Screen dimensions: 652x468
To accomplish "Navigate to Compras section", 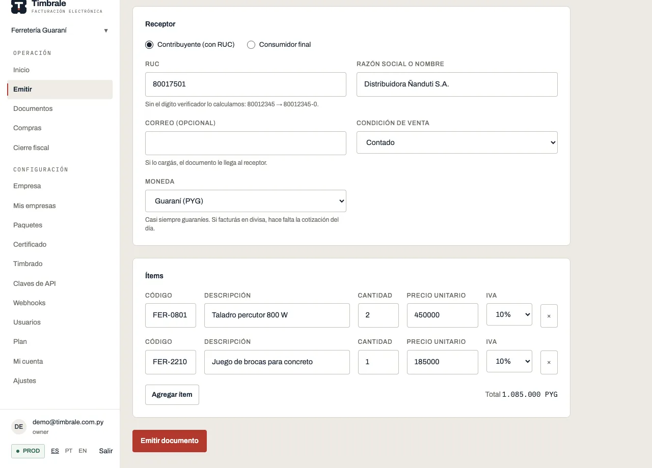I will click(60, 128).
